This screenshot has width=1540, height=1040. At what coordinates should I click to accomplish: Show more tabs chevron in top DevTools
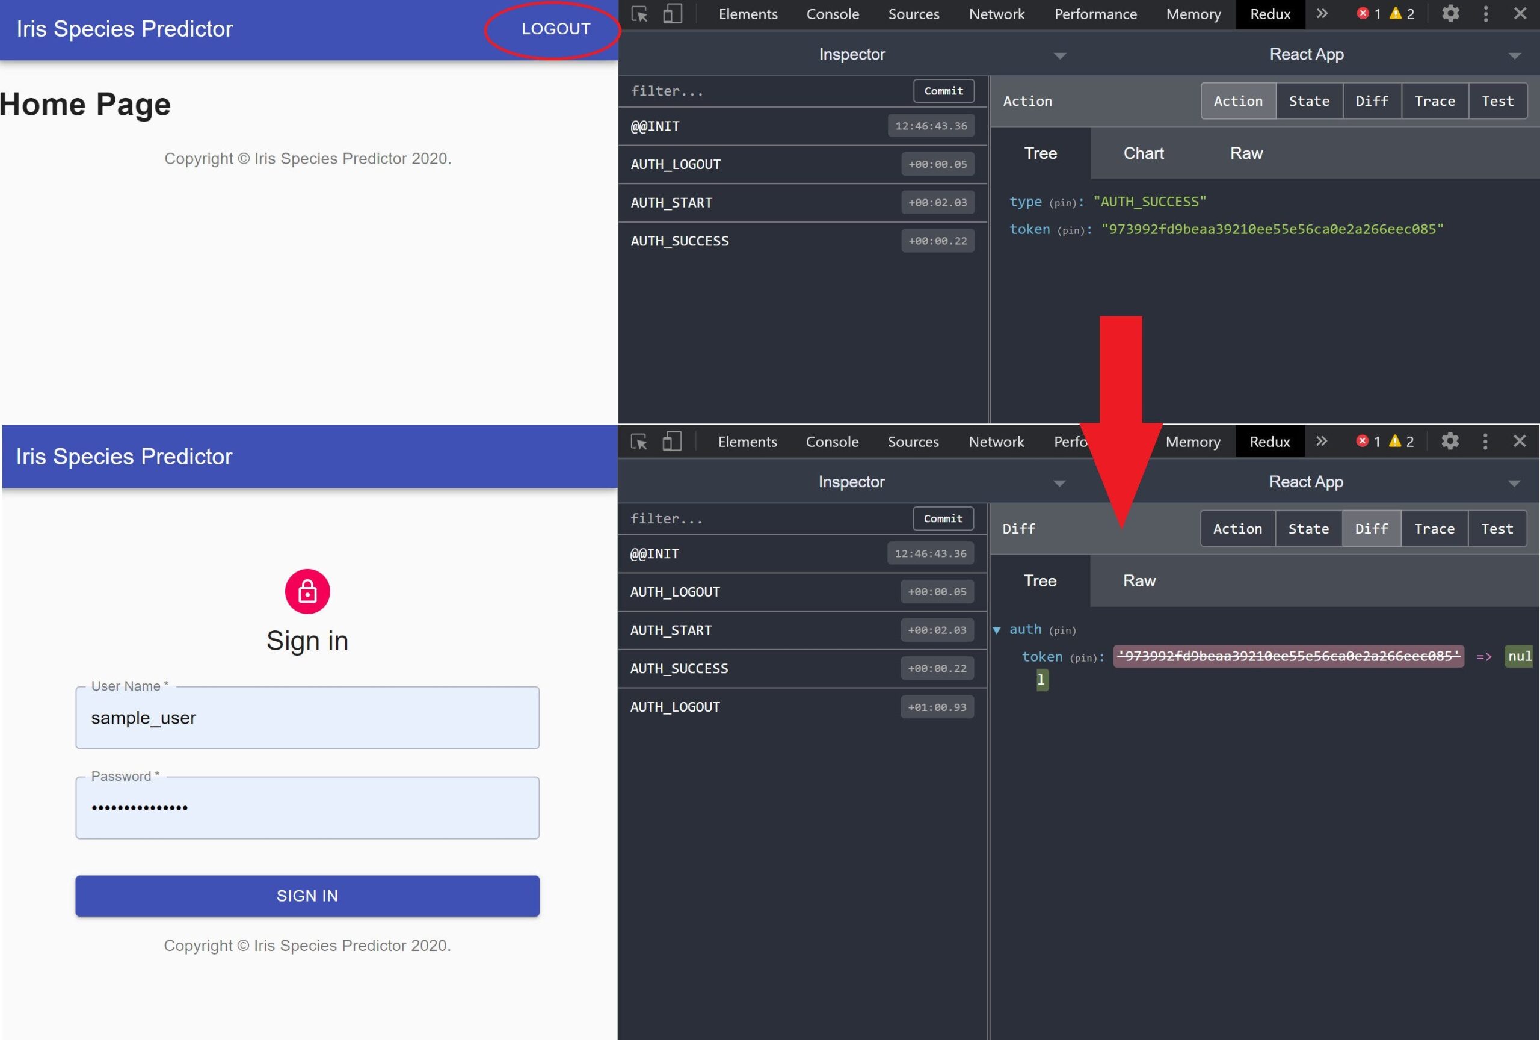[x=1322, y=14]
